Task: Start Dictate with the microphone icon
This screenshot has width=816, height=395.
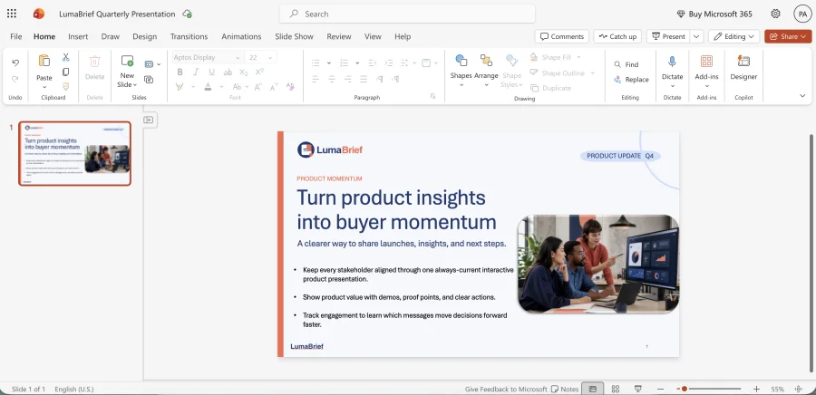Action: coord(672,62)
